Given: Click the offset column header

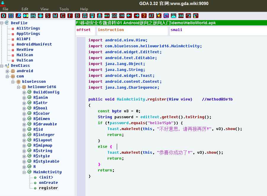Looking at the screenshot, I should click(85, 31).
